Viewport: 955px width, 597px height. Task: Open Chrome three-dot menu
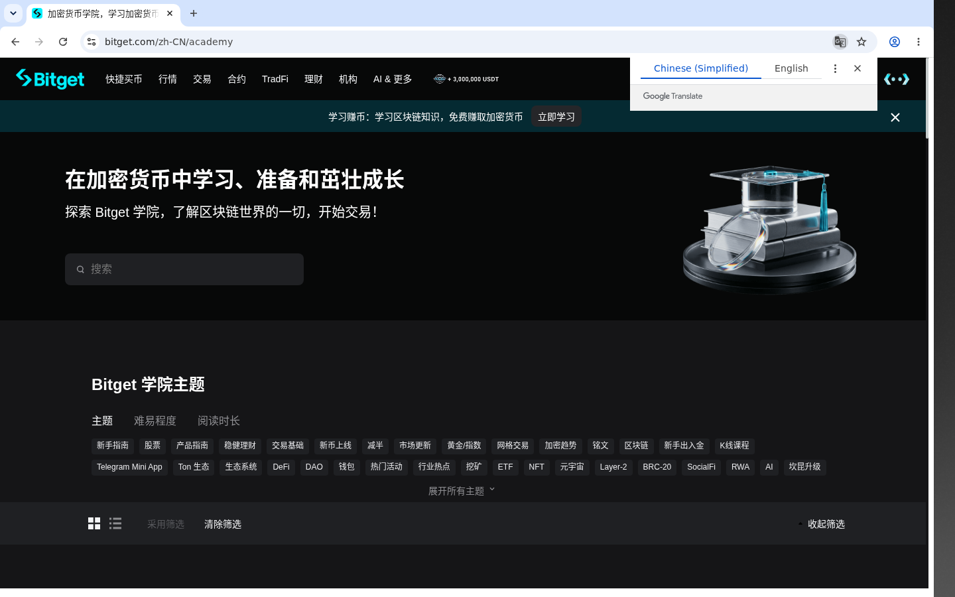[x=919, y=42]
